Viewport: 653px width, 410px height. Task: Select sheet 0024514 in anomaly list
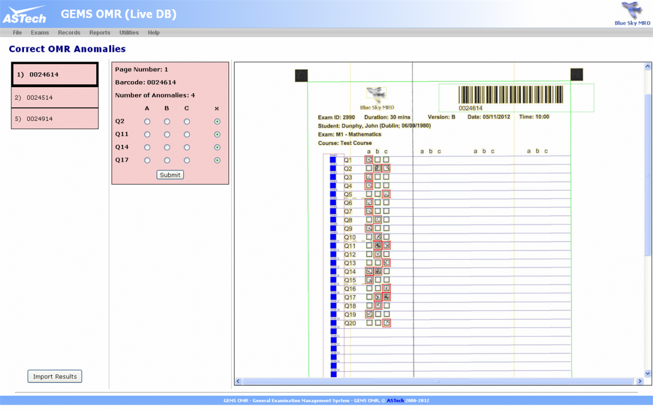pos(54,97)
